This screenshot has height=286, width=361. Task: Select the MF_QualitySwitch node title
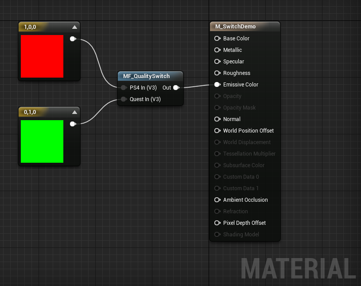pyautogui.click(x=147, y=76)
